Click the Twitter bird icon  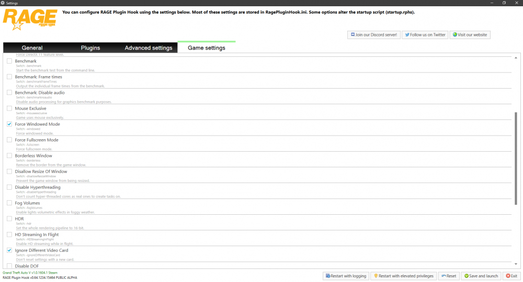click(x=407, y=34)
